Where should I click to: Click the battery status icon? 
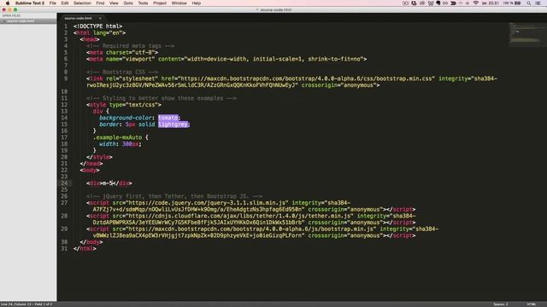click(518, 3)
